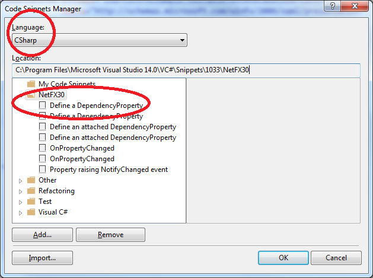Click the Add... button

click(42, 235)
